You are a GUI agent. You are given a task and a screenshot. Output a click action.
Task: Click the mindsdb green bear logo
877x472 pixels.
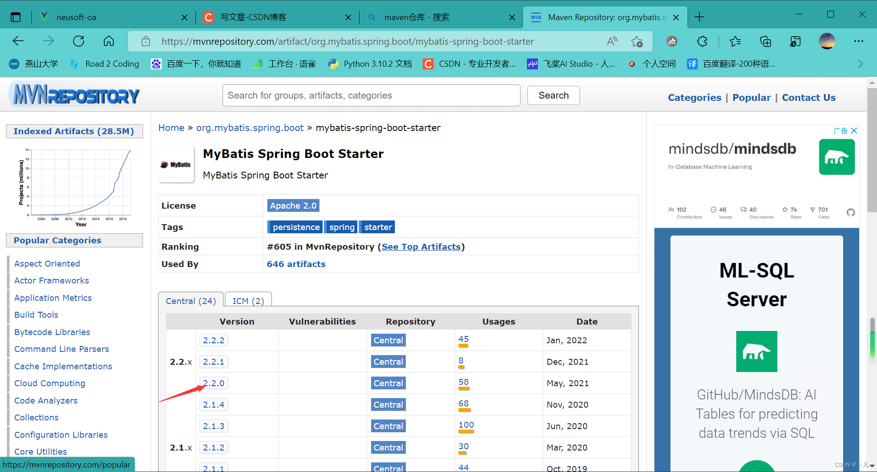(x=837, y=157)
